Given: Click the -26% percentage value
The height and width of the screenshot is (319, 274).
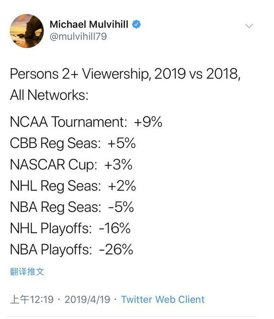Looking at the screenshot, I should point(116,249).
